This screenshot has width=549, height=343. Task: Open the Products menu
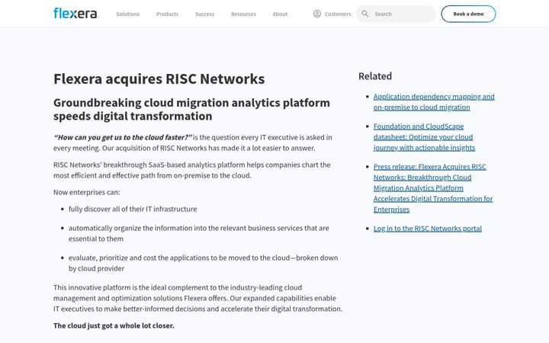(167, 14)
